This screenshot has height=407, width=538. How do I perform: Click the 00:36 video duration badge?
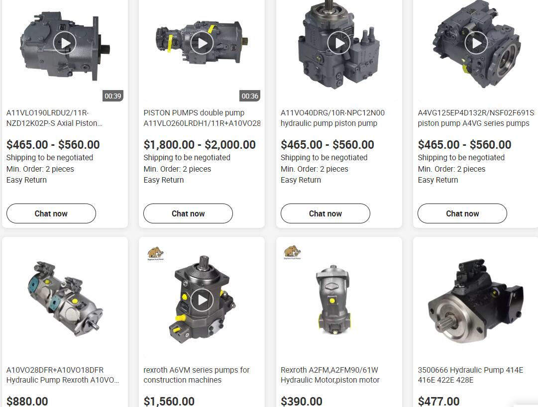click(250, 96)
